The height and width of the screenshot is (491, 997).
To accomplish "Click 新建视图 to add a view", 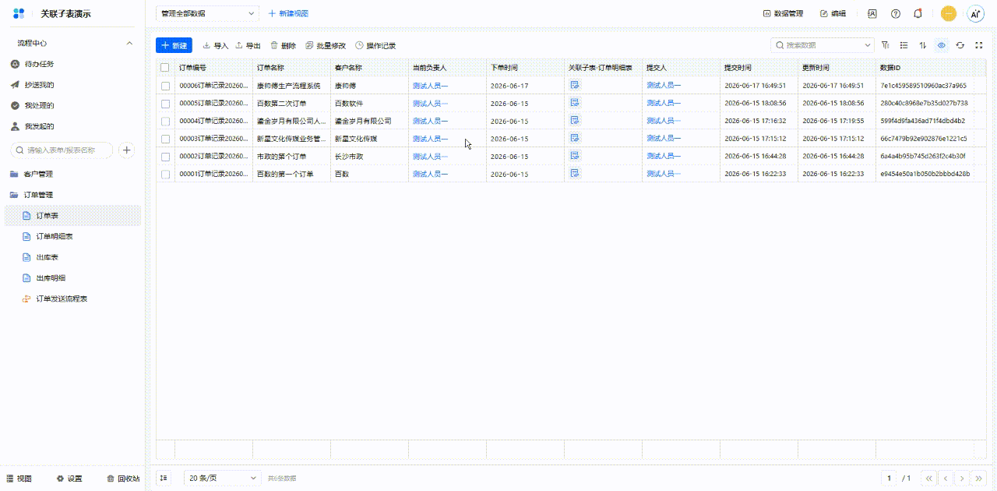I will (x=288, y=13).
